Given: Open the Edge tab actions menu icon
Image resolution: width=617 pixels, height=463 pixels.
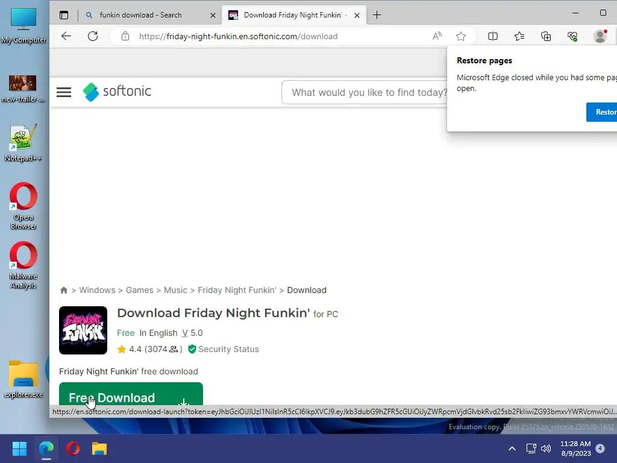Looking at the screenshot, I should click(64, 15).
